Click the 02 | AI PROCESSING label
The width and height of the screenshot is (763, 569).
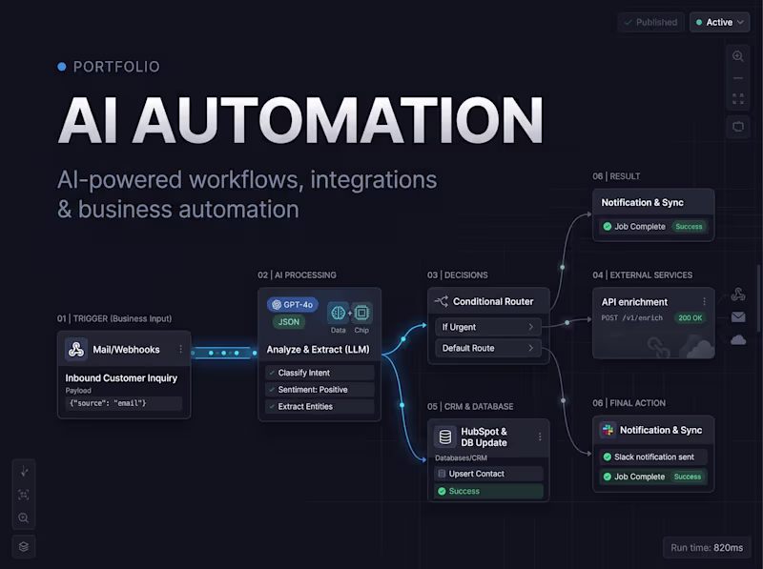297,275
